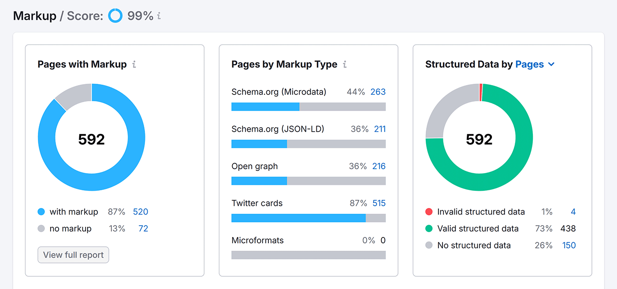Screen dimensions: 617x289
Task: Click the 'Markup' heading label
Action: click(35, 16)
